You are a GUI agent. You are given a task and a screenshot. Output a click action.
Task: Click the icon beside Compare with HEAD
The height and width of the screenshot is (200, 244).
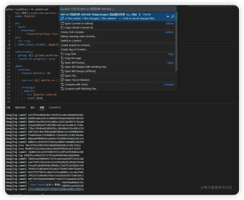62,84
